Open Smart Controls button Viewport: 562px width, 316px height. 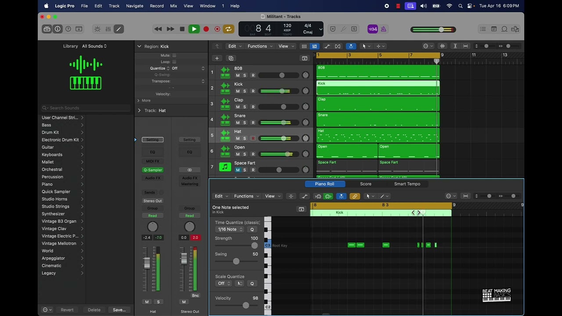coord(97,29)
